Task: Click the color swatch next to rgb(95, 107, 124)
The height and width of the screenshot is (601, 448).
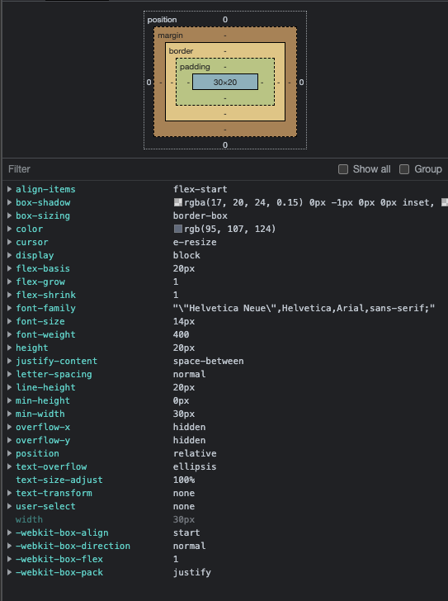Action: point(178,229)
